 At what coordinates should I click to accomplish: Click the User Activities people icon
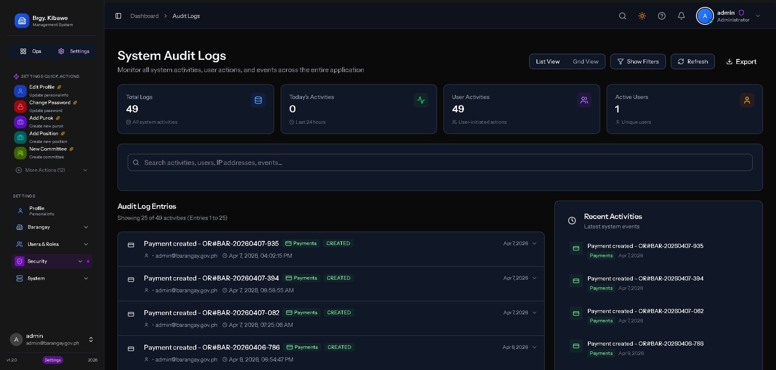coord(584,100)
